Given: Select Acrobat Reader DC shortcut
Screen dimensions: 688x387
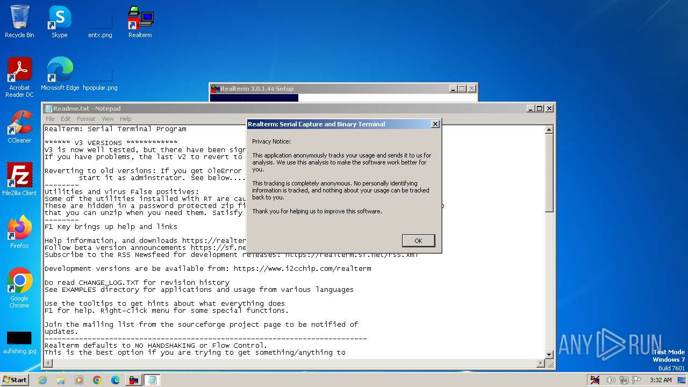Looking at the screenshot, I should (19, 77).
